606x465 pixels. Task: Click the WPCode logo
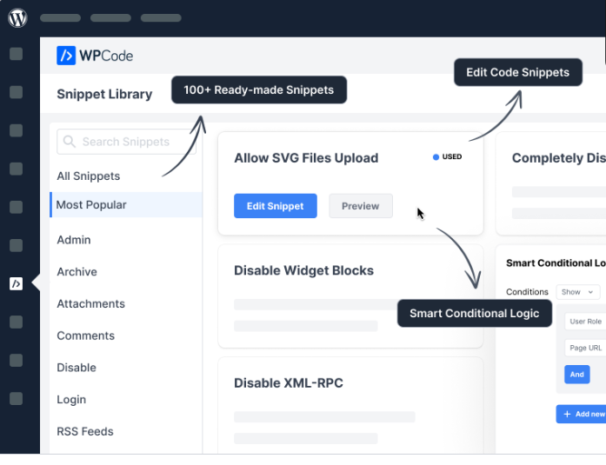[x=95, y=56]
